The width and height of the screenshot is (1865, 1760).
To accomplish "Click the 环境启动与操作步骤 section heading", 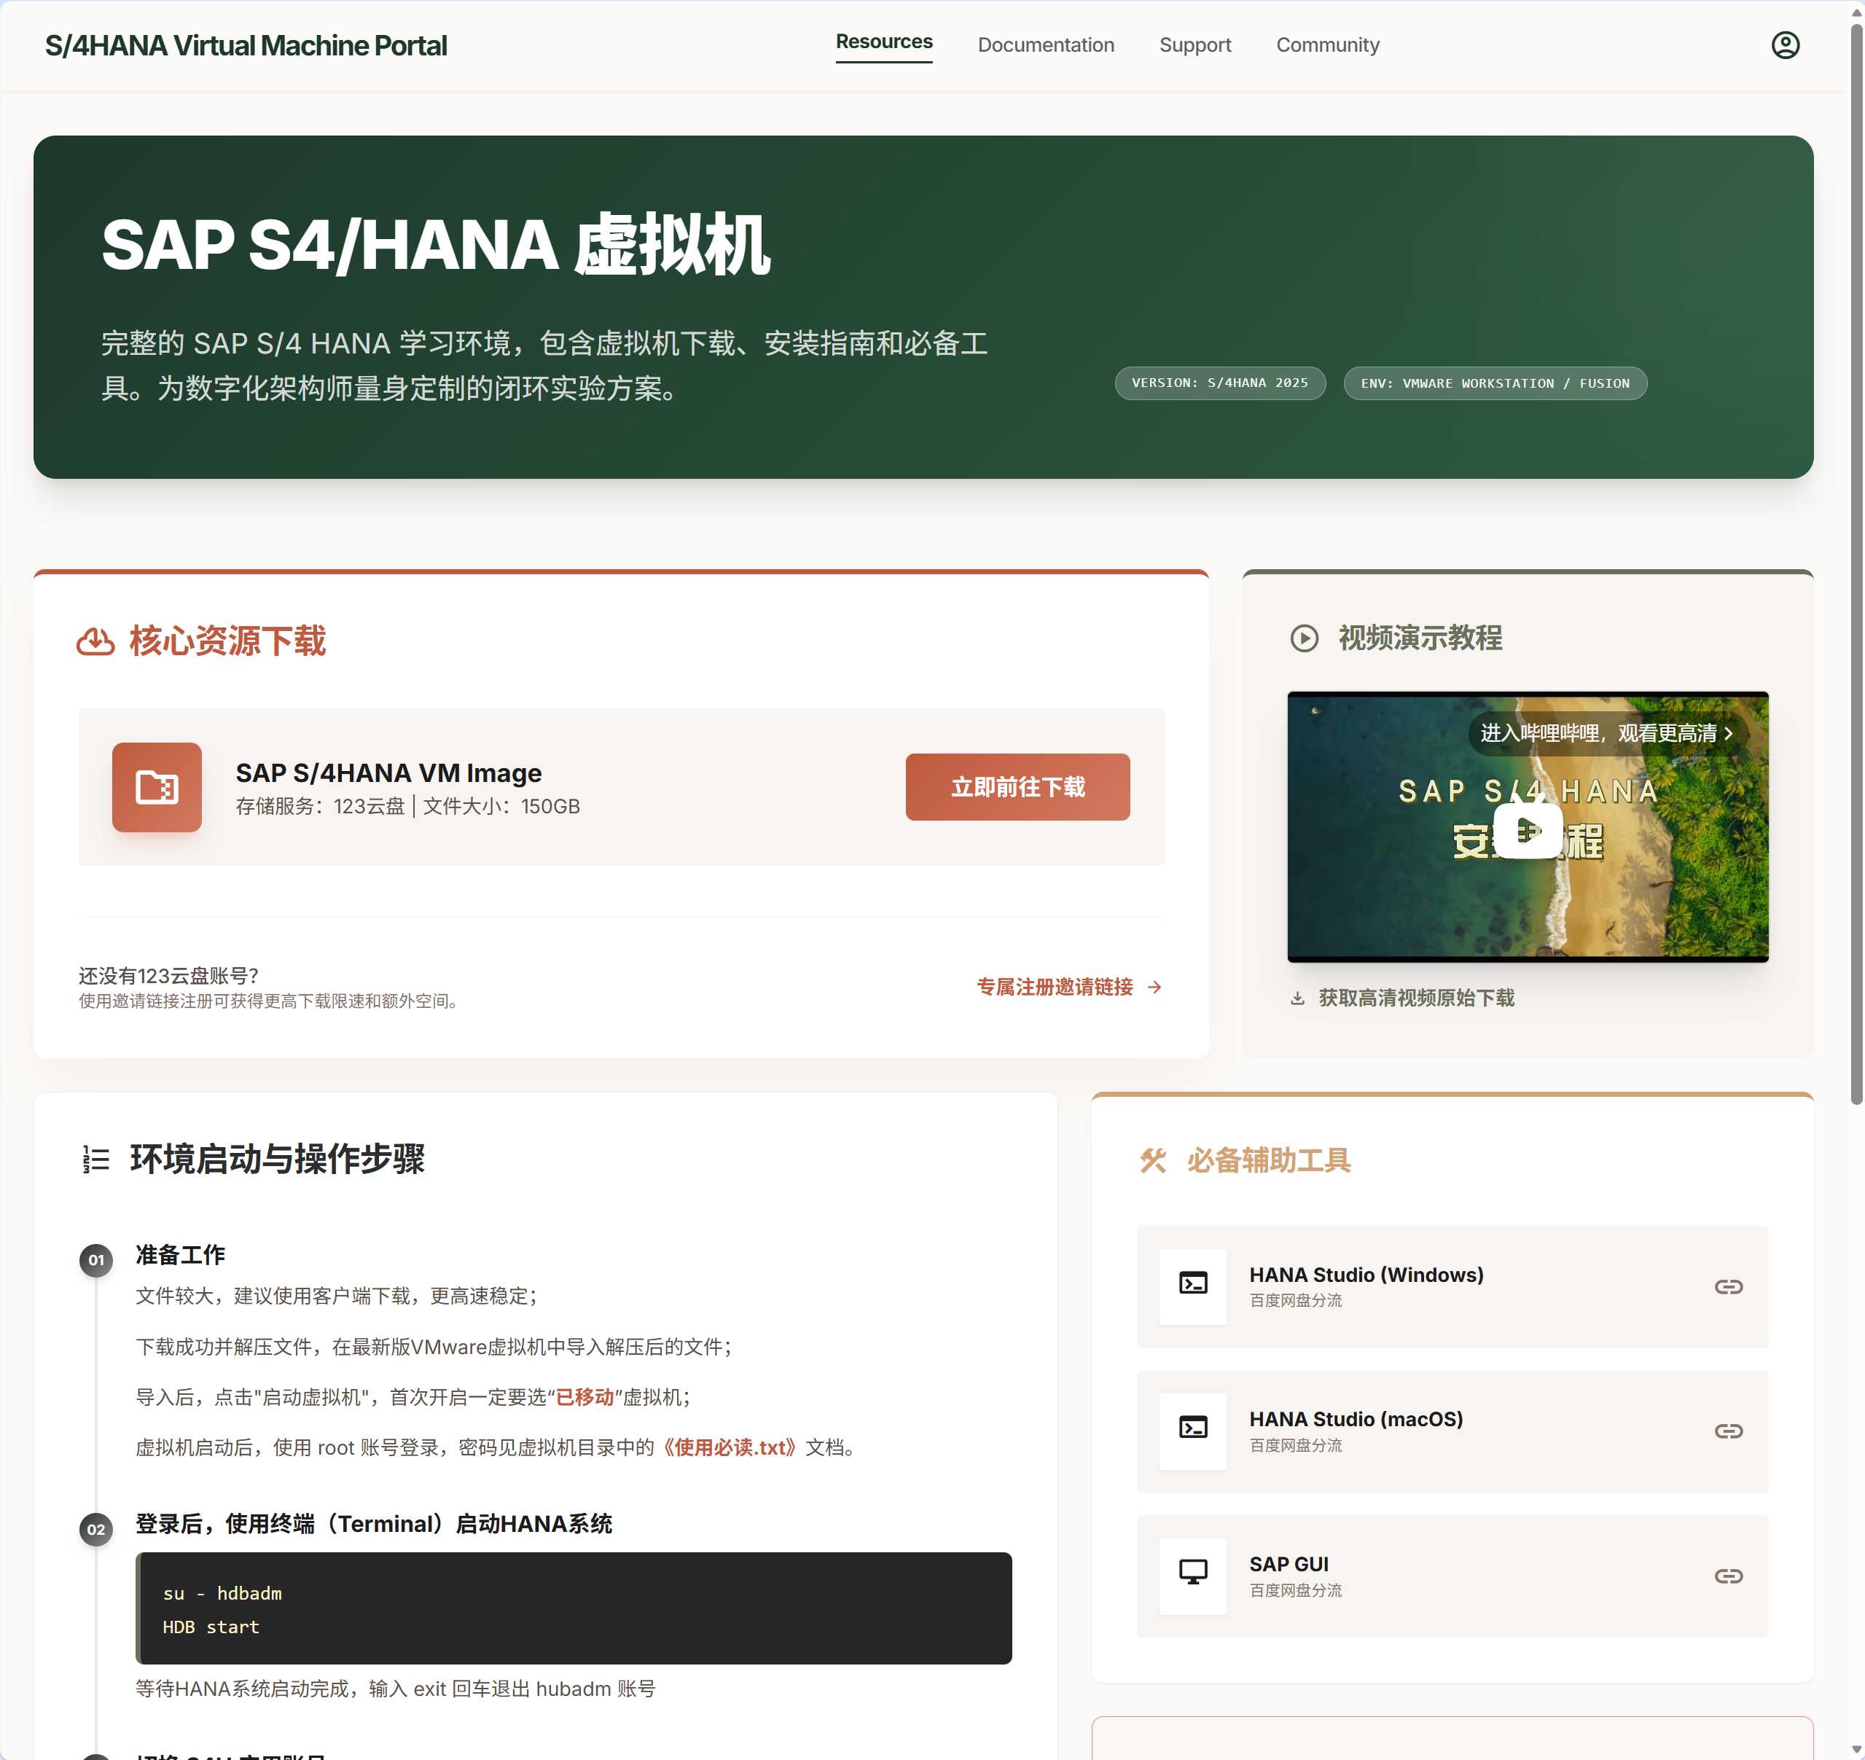I will 277,1159.
